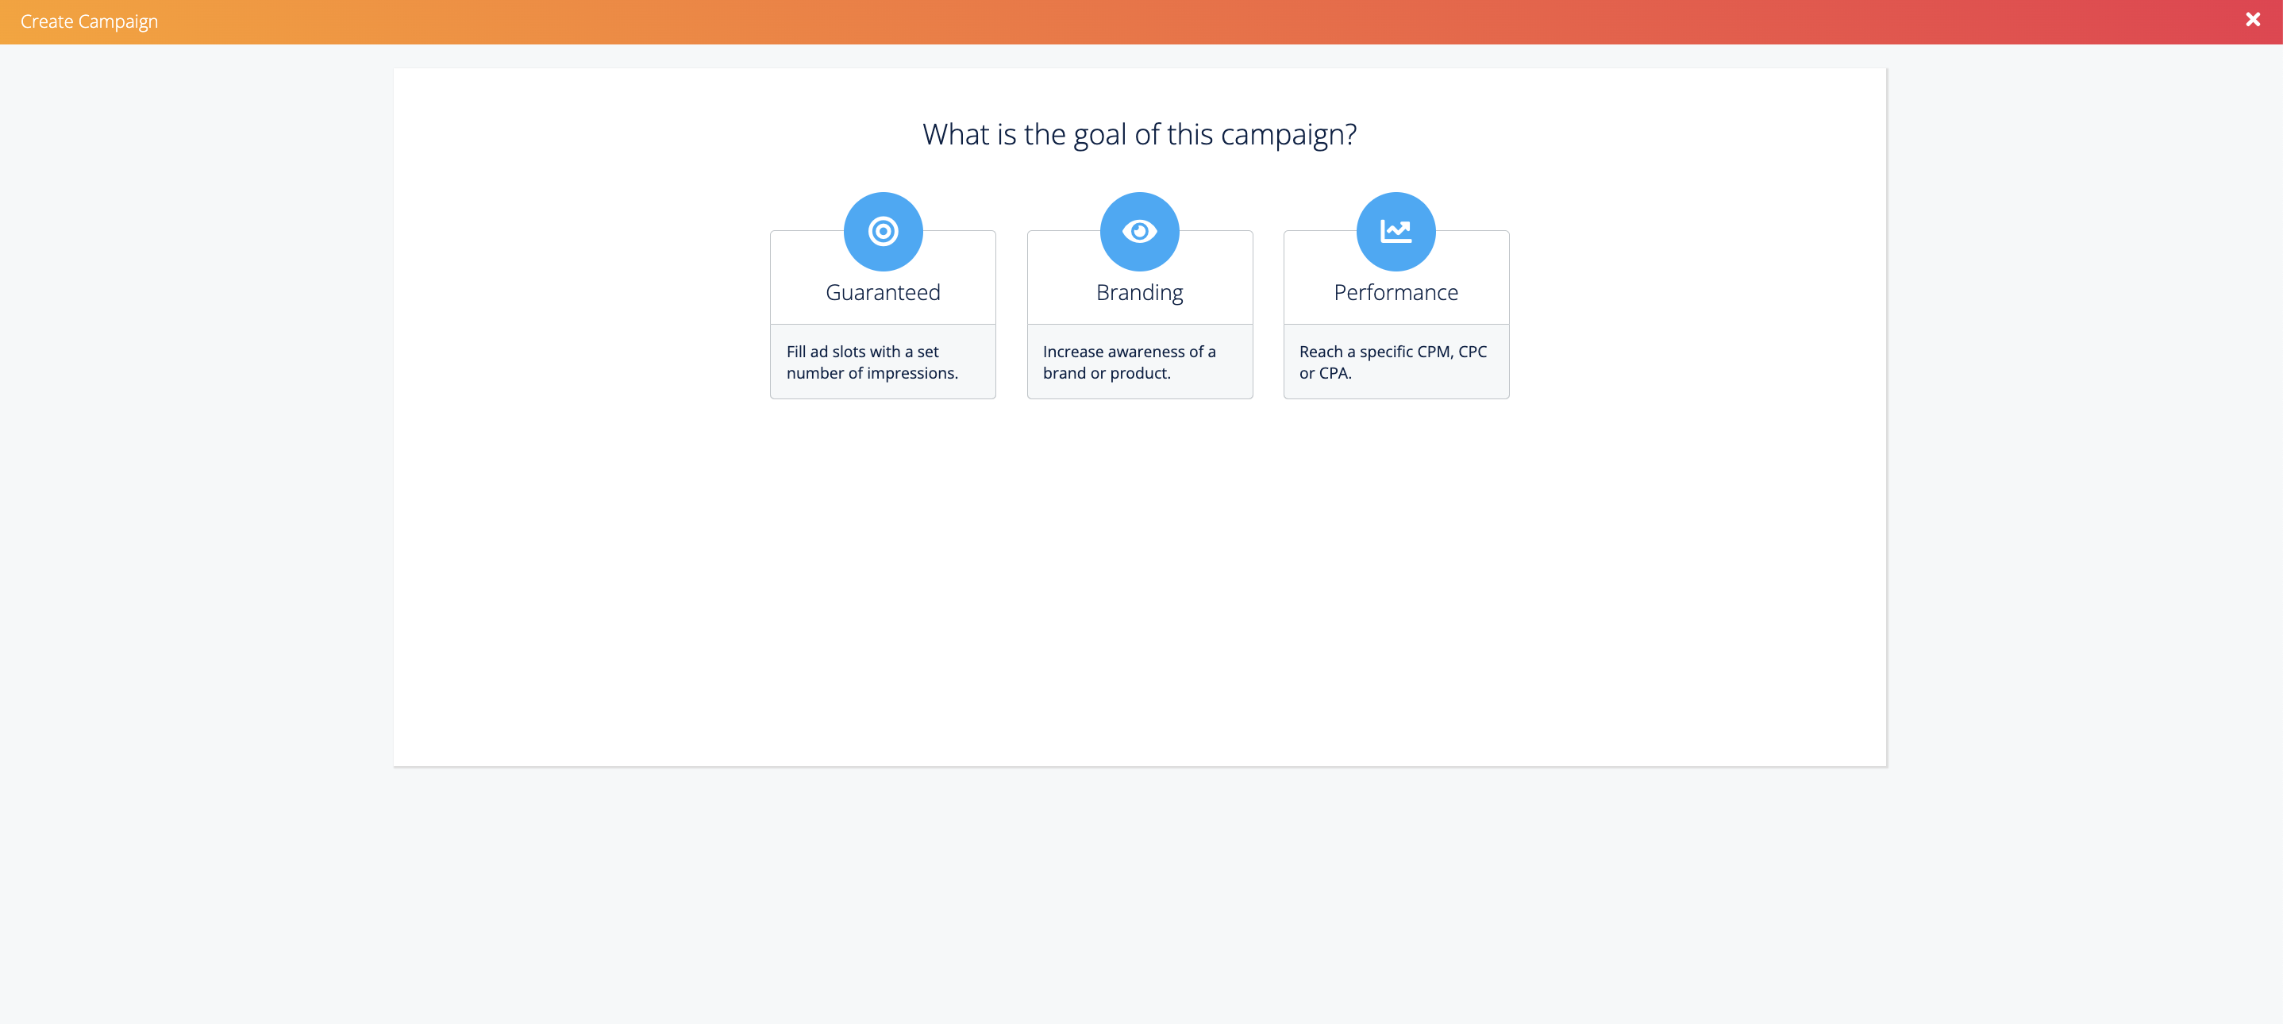Click the Create Campaign header title
This screenshot has width=2283, height=1024.
click(90, 21)
